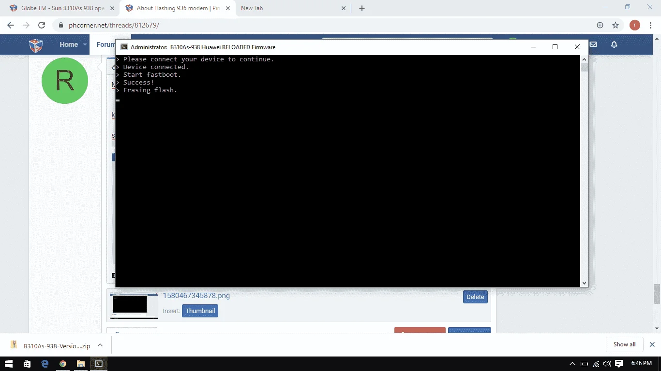Go forward in browser history

(x=26, y=25)
